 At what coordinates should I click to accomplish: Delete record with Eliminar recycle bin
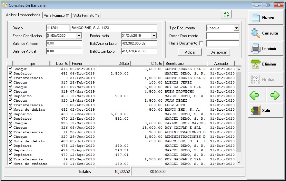pos(265,64)
